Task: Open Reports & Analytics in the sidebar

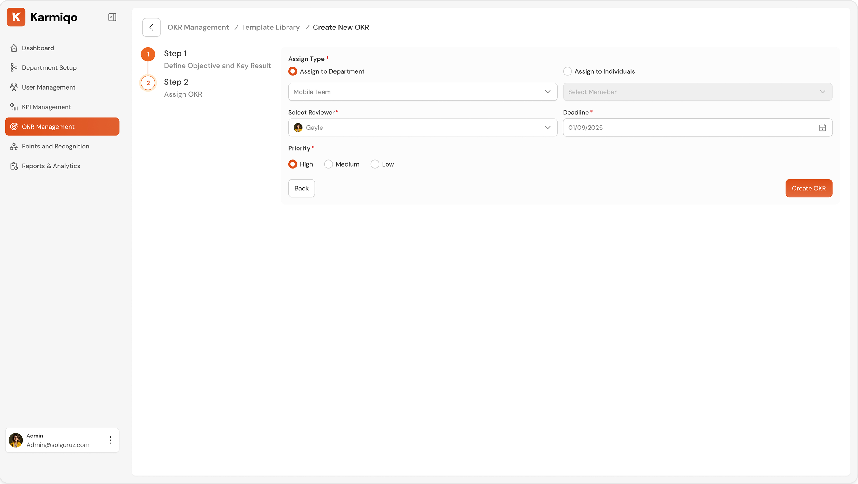Action: tap(62, 166)
